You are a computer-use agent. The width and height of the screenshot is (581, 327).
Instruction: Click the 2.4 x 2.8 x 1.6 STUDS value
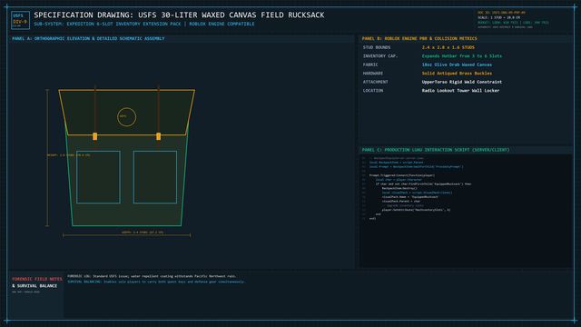pyautogui.click(x=448, y=47)
